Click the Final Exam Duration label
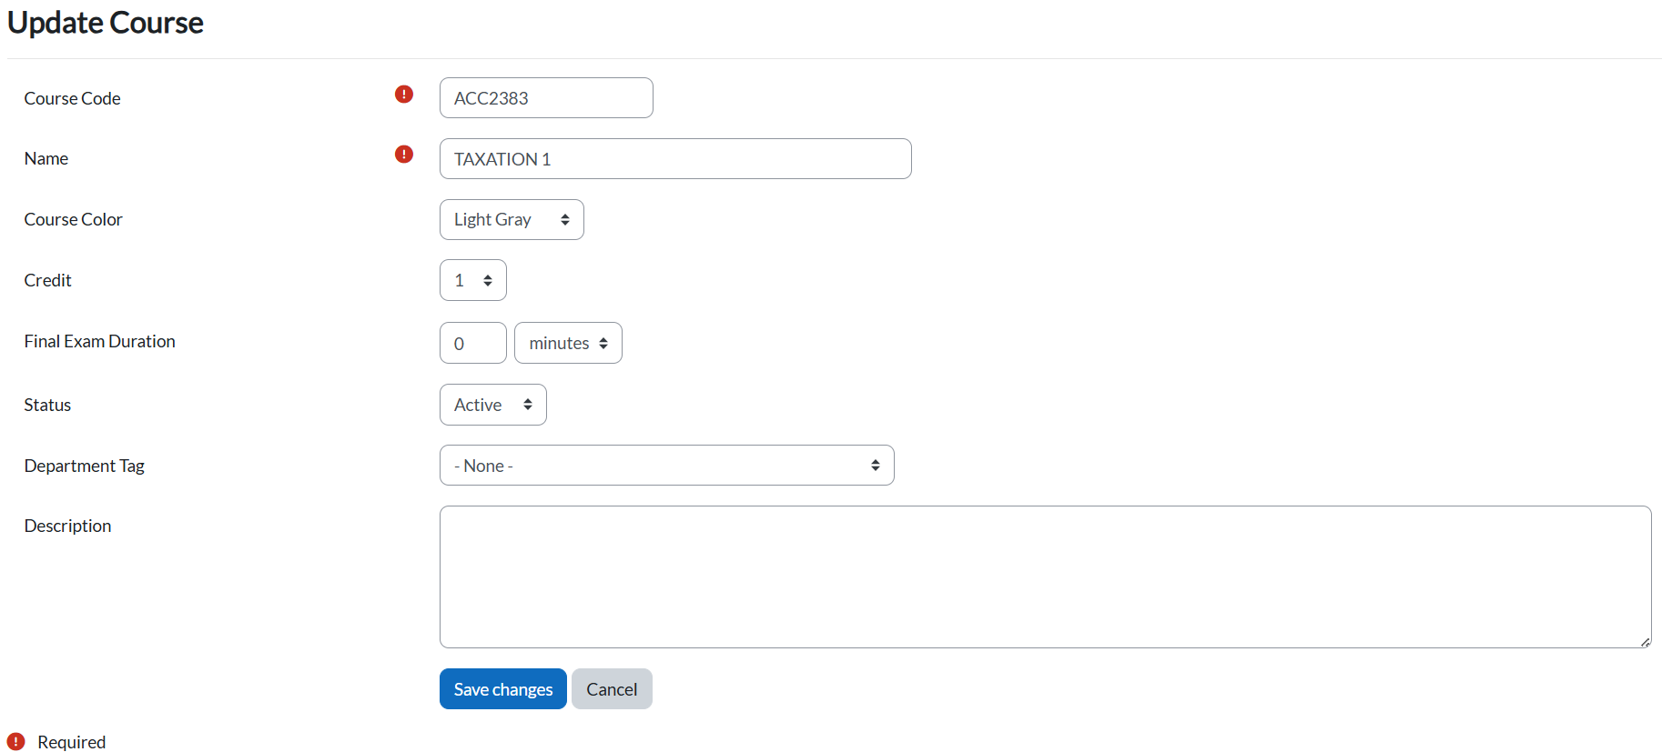This screenshot has width=1662, height=752. point(99,341)
